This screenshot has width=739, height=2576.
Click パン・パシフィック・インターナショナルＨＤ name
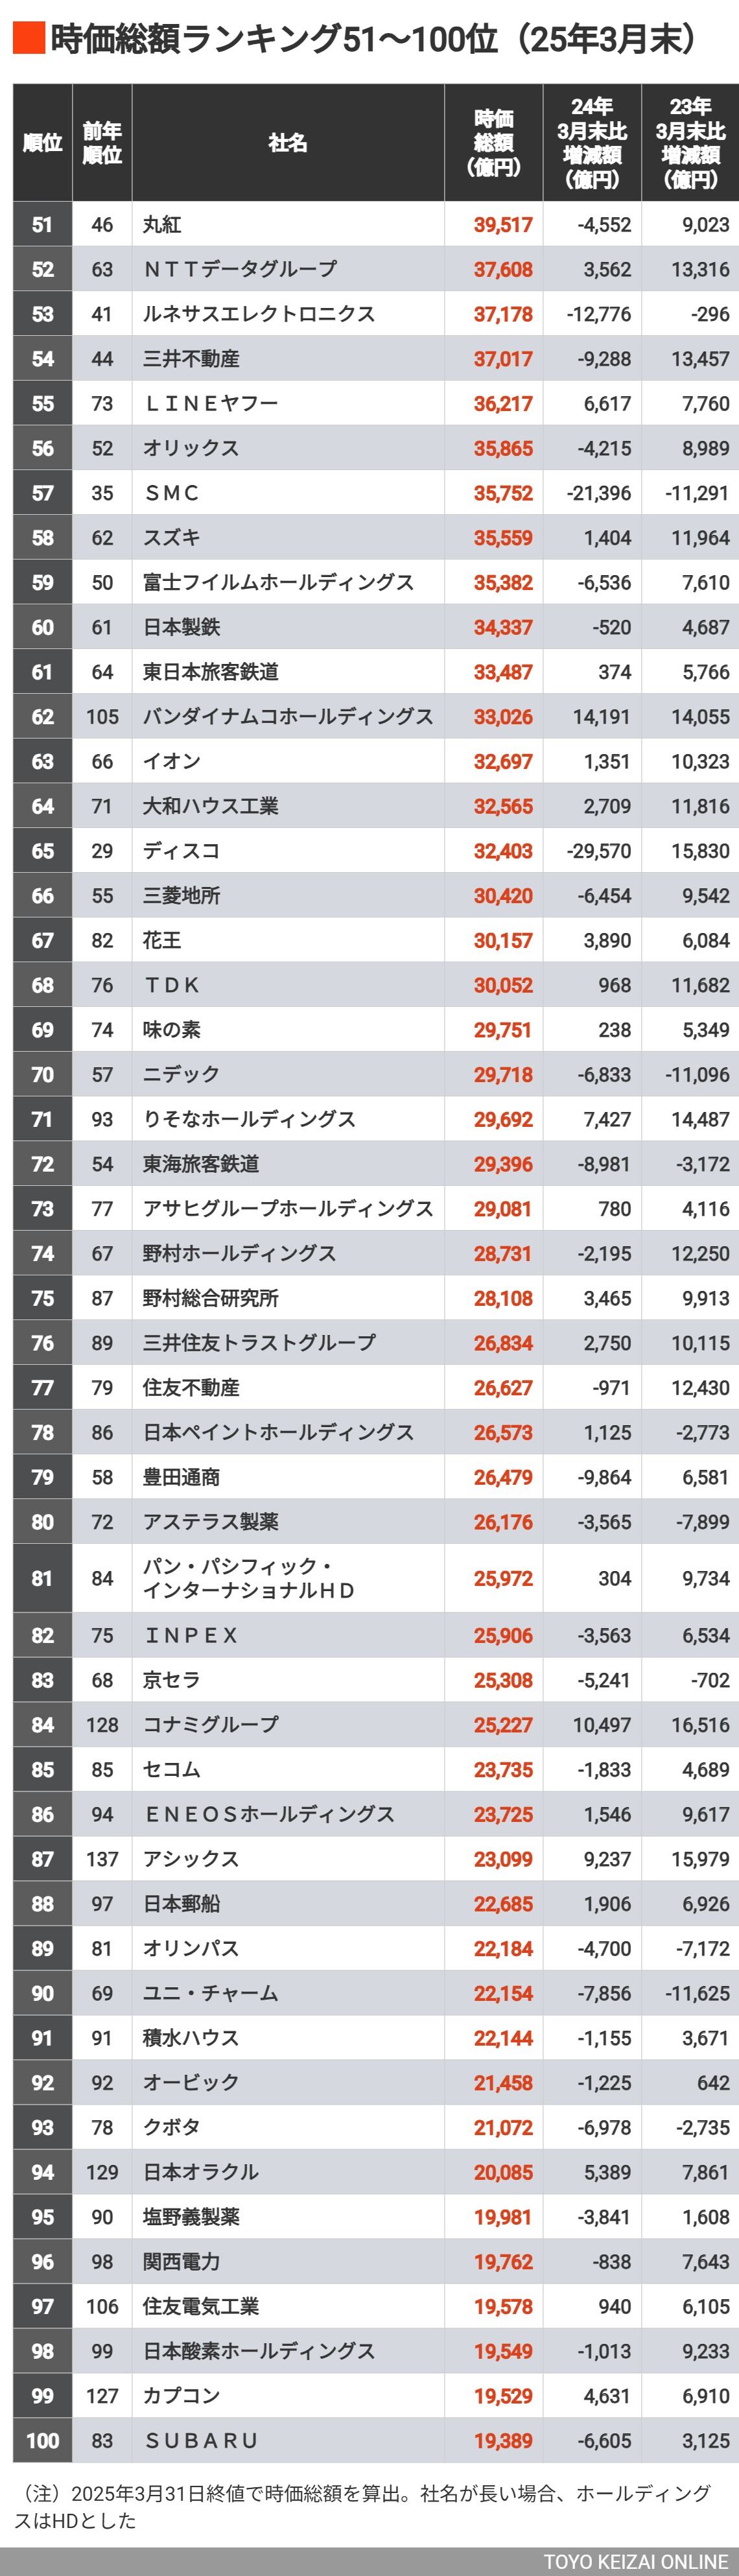(249, 1578)
